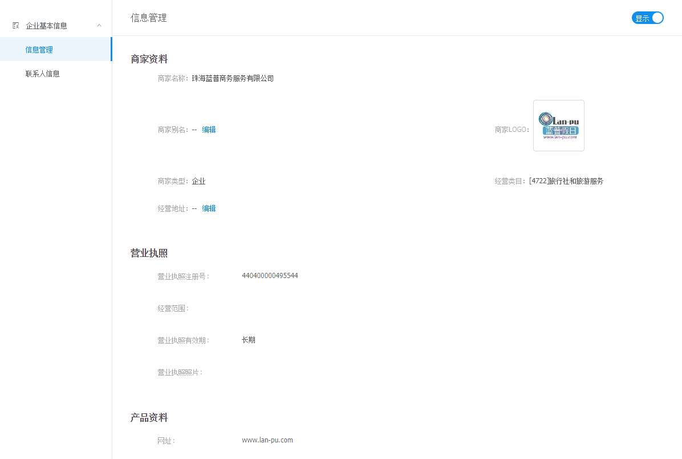Click the 经营类目 label

tap(510, 181)
